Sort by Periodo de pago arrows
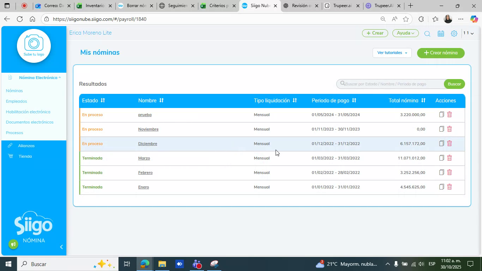This screenshot has width=482, height=271. tap(354, 101)
